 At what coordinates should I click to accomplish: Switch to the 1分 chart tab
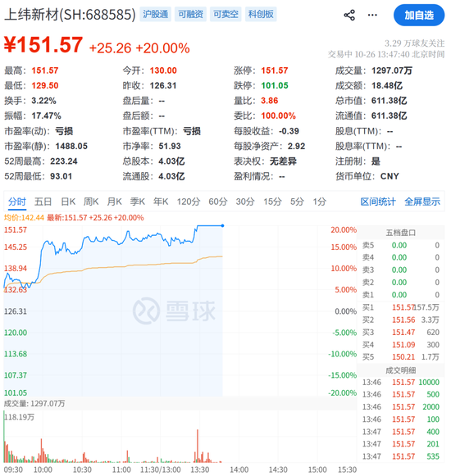(320, 202)
